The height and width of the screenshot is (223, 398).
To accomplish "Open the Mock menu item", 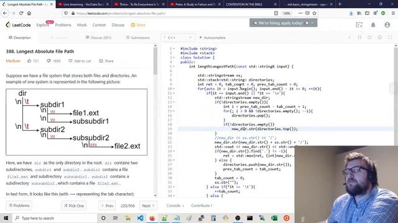I will coord(81,25).
